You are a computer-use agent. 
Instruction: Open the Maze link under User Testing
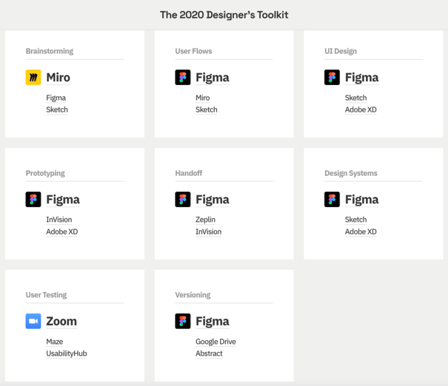(55, 341)
